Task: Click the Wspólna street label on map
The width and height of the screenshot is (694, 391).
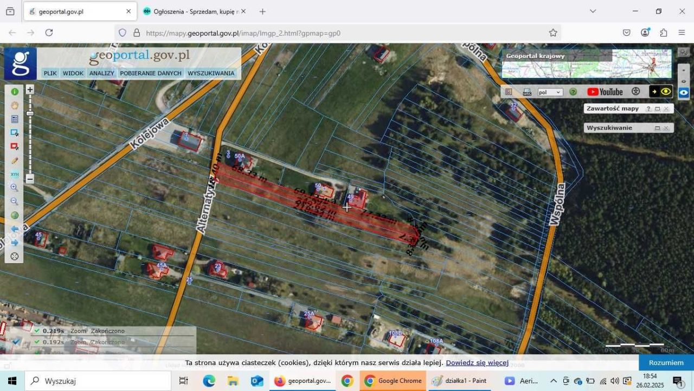Action: (557, 204)
